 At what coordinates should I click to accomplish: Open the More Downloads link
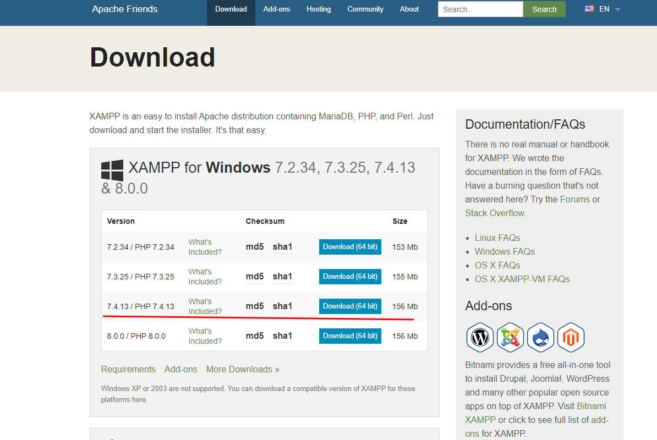(243, 369)
